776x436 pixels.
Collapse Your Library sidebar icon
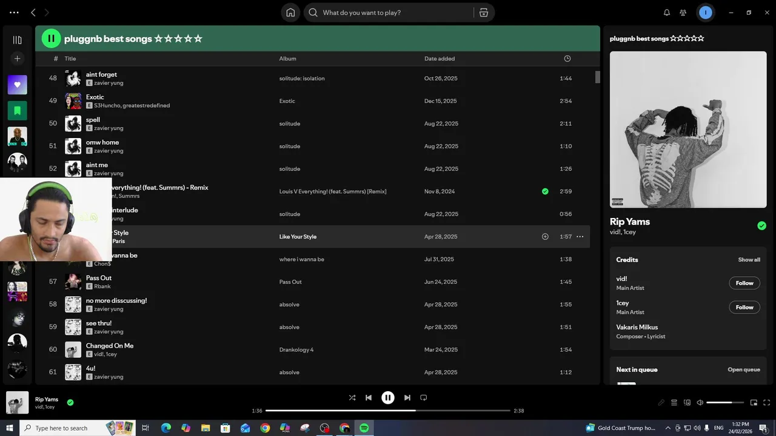(17, 40)
